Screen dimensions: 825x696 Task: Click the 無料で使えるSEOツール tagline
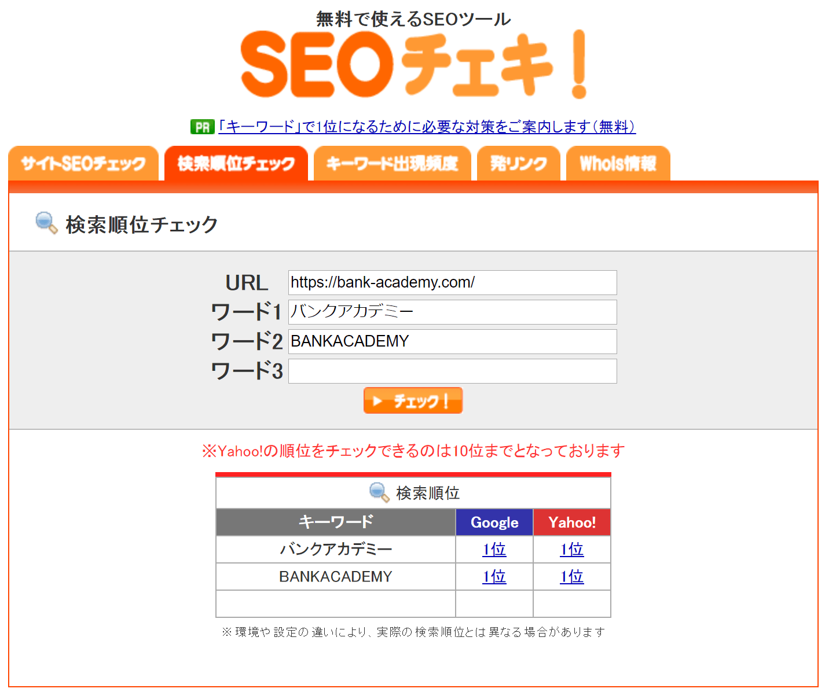tap(413, 19)
